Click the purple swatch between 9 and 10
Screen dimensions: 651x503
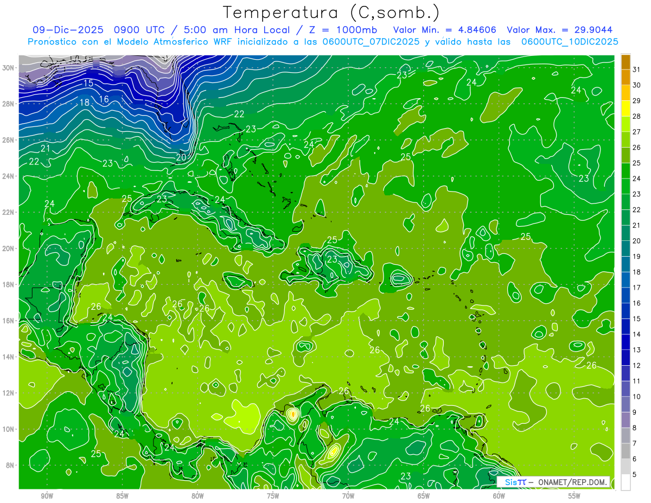click(x=626, y=405)
